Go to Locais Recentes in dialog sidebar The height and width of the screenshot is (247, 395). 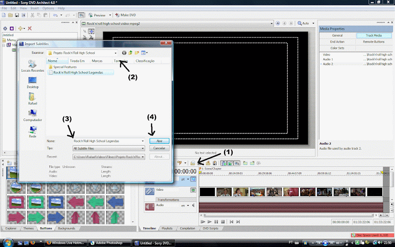coord(33,66)
